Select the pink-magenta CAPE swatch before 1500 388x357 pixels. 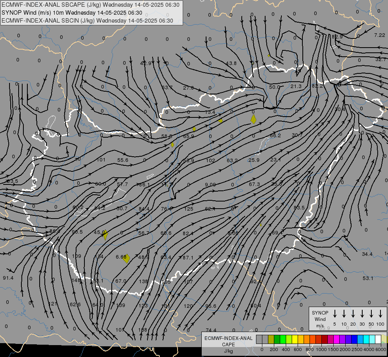pyautogui.click(x=331, y=339)
